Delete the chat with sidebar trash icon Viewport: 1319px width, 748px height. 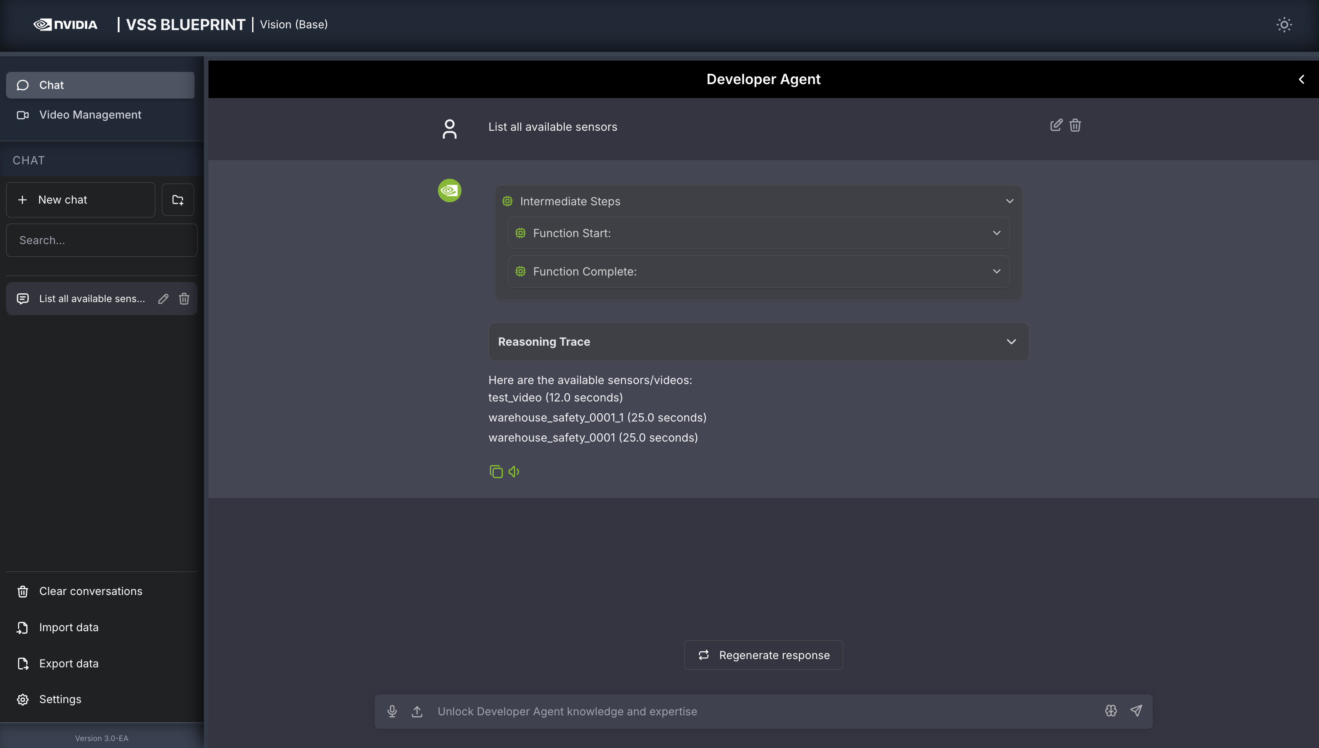[x=184, y=299]
